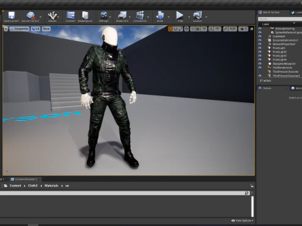Maximize or restore the viewport
Image resolution: width=302 pixels, height=226 pixels.
click(x=252, y=29)
